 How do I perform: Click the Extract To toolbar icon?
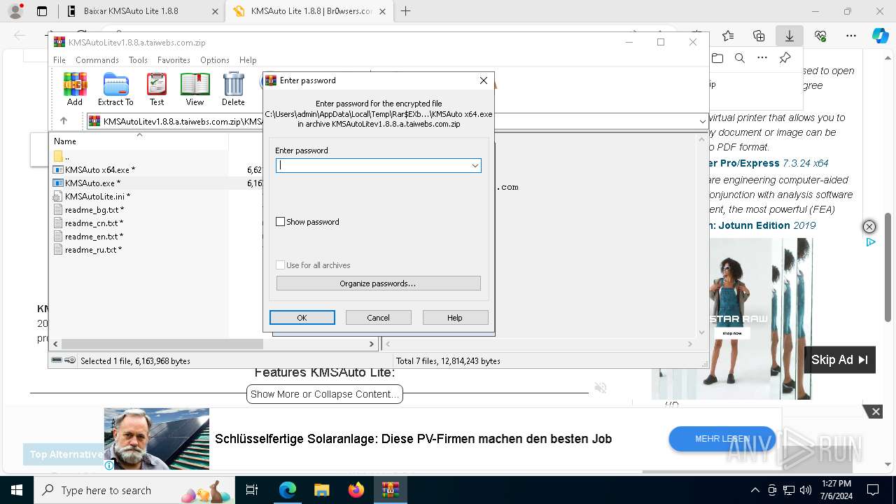coord(115,89)
